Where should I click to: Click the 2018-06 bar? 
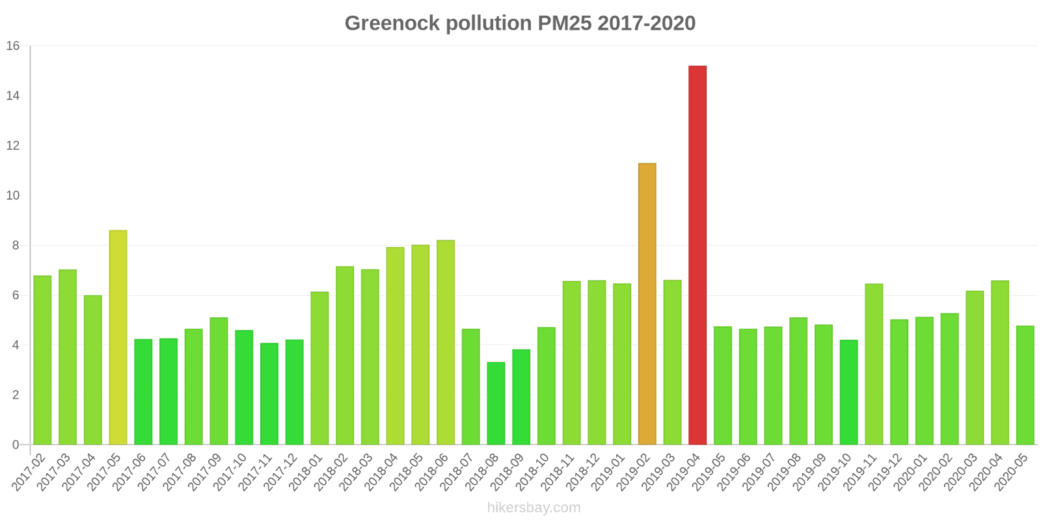tap(446, 343)
